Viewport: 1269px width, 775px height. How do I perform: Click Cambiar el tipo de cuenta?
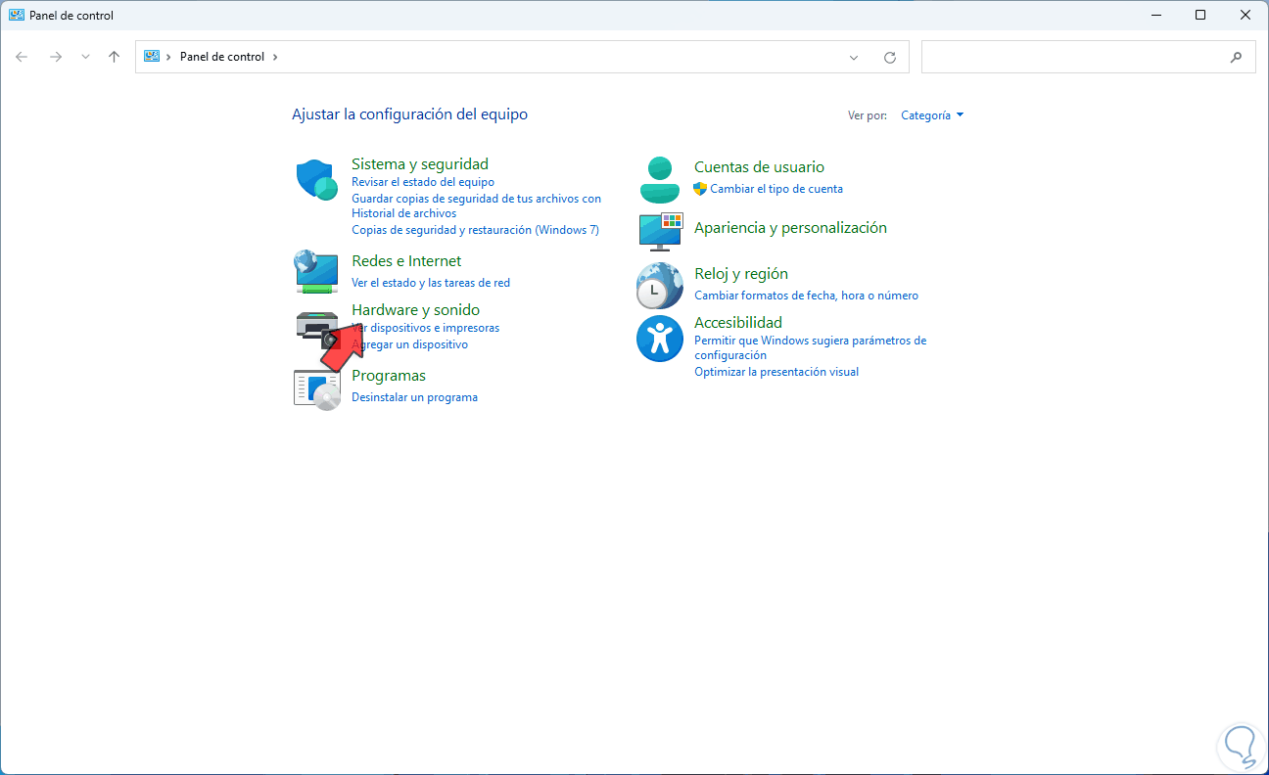tap(776, 189)
